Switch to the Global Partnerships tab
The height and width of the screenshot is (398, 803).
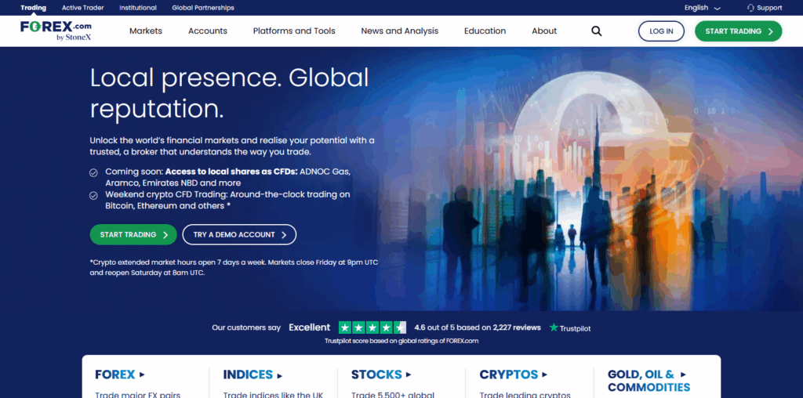click(203, 8)
